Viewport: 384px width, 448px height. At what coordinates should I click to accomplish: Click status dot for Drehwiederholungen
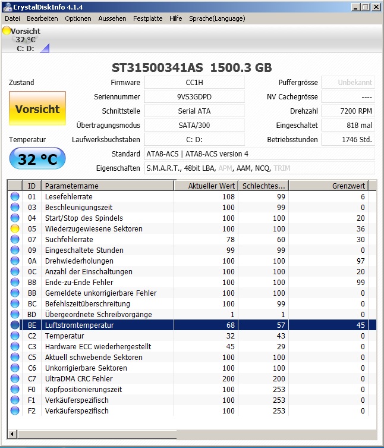coord(15,261)
